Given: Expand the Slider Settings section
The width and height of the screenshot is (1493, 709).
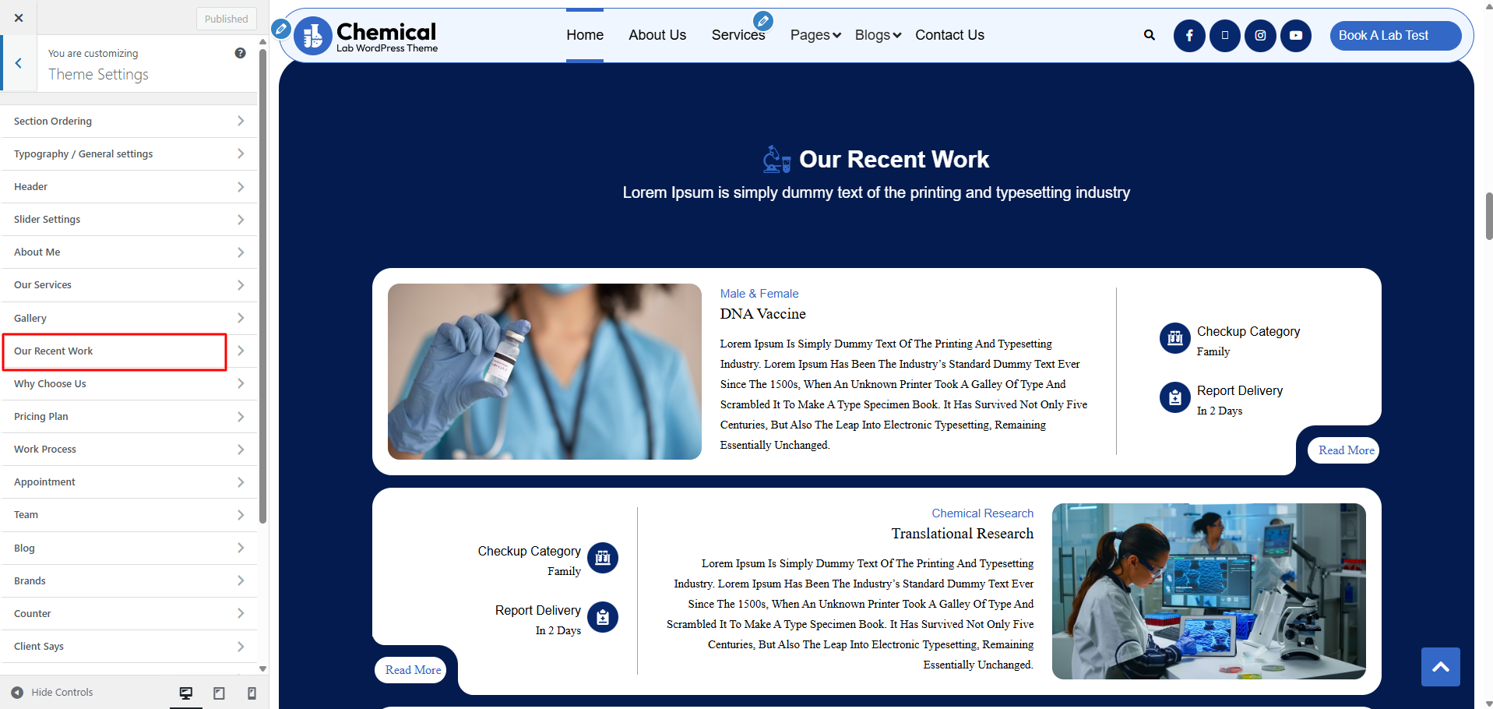Looking at the screenshot, I should tap(129, 219).
